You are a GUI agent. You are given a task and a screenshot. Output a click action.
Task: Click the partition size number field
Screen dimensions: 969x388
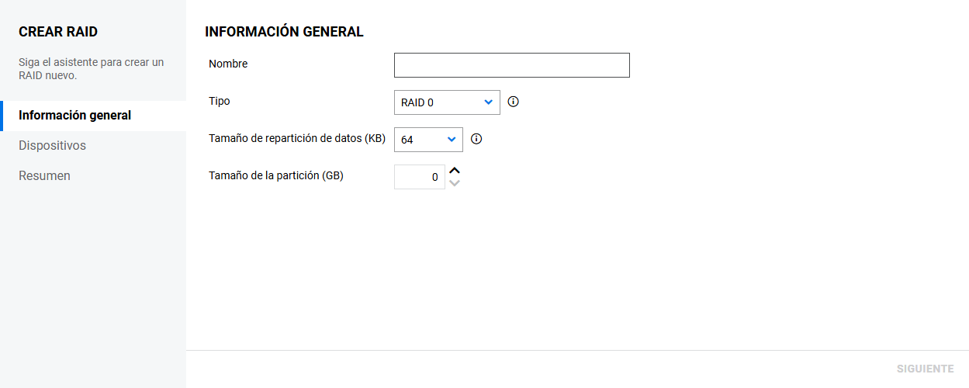[419, 177]
